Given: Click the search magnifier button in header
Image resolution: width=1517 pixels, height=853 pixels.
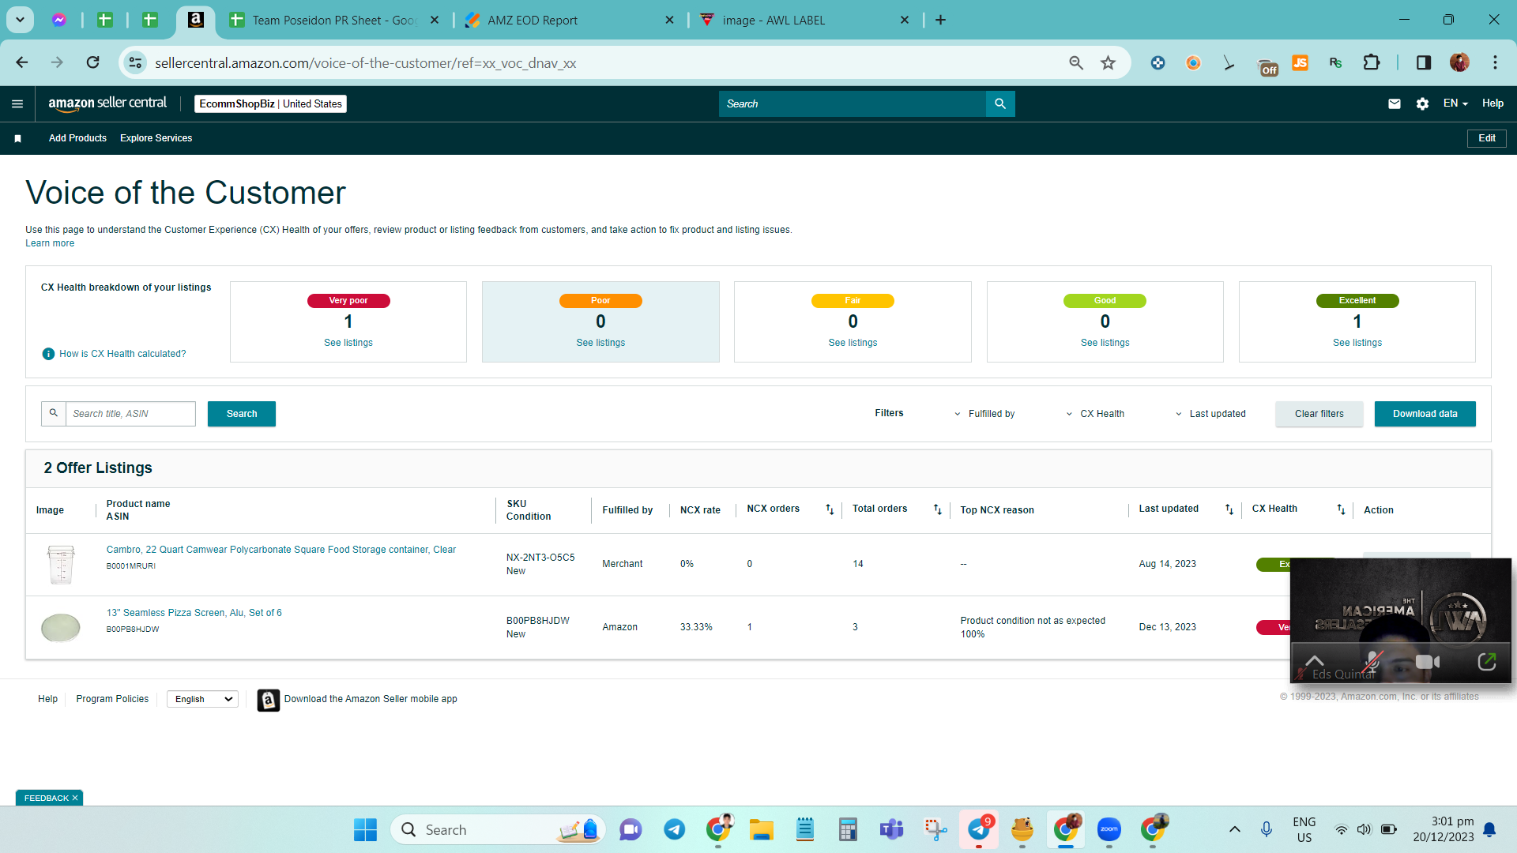Looking at the screenshot, I should [1000, 103].
